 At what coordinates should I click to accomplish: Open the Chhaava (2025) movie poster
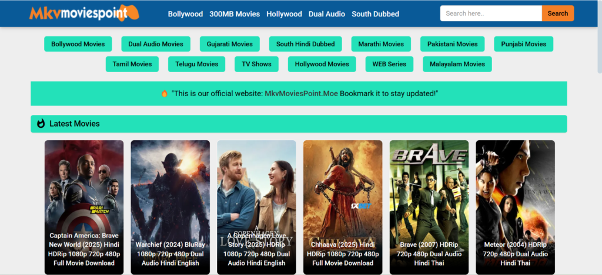pos(343,207)
